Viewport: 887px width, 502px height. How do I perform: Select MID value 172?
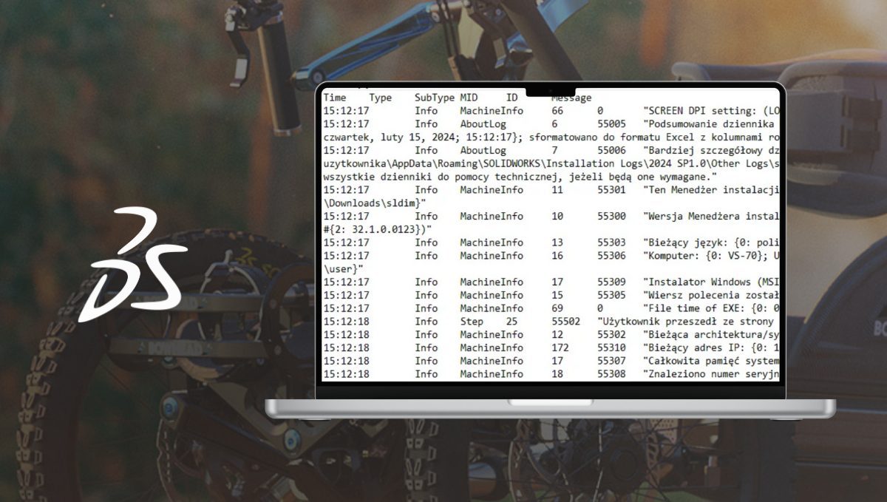click(560, 347)
